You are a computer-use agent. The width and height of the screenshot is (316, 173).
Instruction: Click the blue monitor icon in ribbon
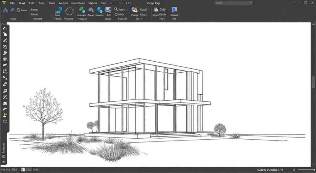(x=174, y=10)
